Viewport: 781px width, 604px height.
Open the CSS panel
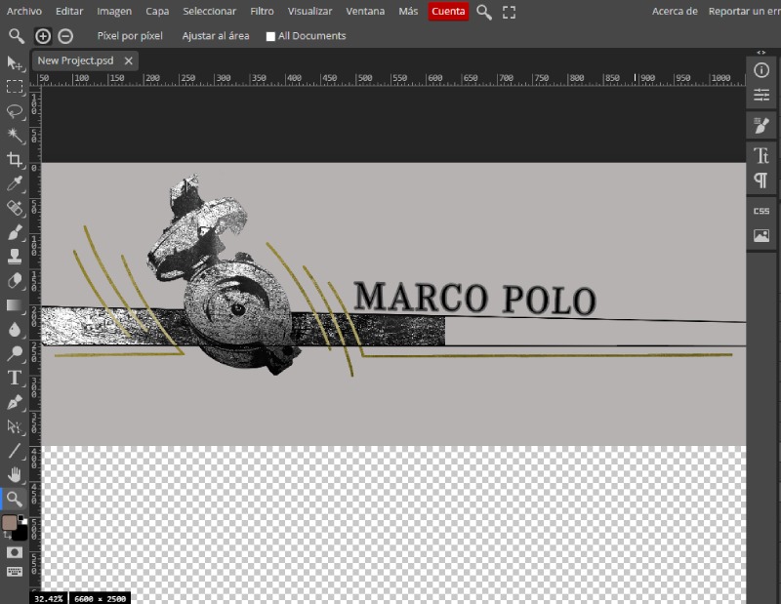tap(761, 211)
